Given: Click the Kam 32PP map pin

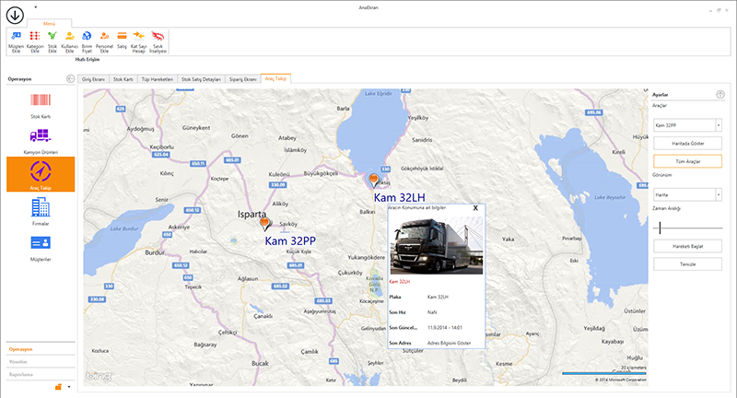Looking at the screenshot, I should click(x=265, y=223).
